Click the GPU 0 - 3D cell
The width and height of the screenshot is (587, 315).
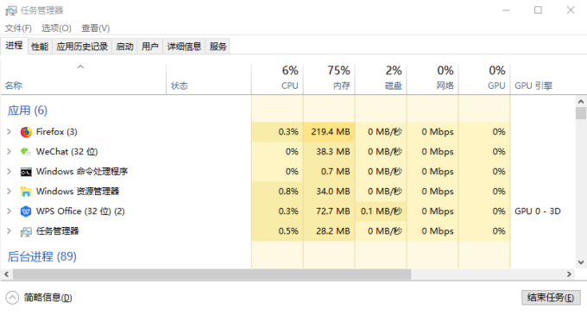point(537,211)
